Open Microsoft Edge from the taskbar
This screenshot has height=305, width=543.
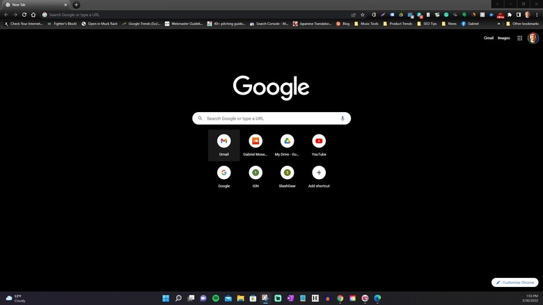[377, 298]
